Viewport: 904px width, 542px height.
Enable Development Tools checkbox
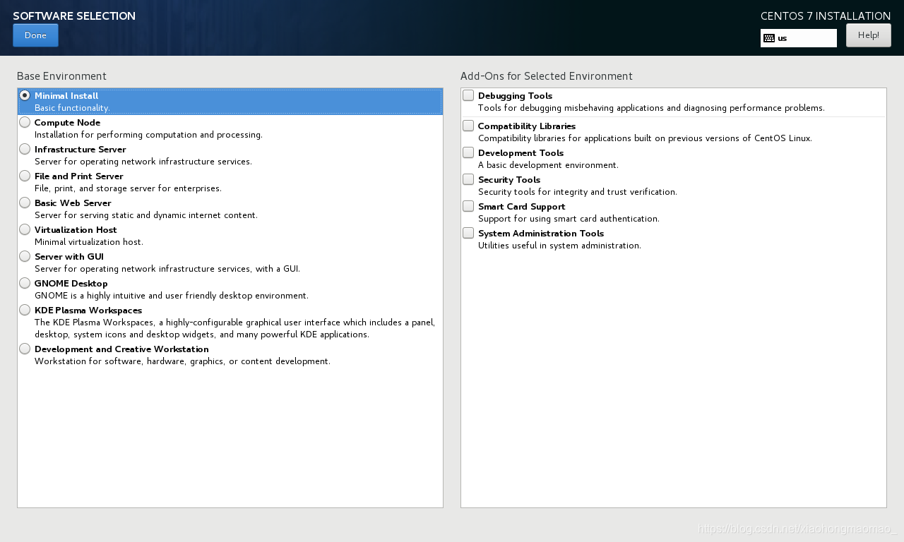(x=468, y=152)
